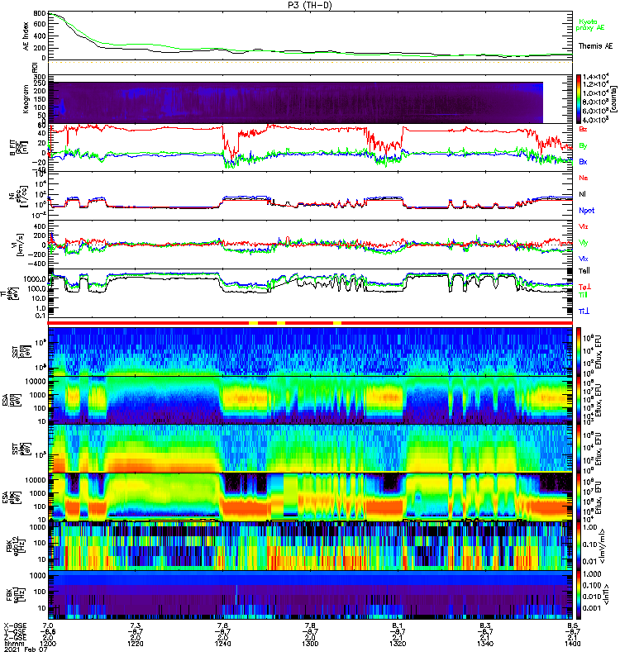Click the blue Npot legend label

pyautogui.click(x=587, y=211)
